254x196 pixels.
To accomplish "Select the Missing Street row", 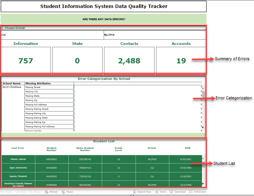I will pyautogui.click(x=49, y=87).
